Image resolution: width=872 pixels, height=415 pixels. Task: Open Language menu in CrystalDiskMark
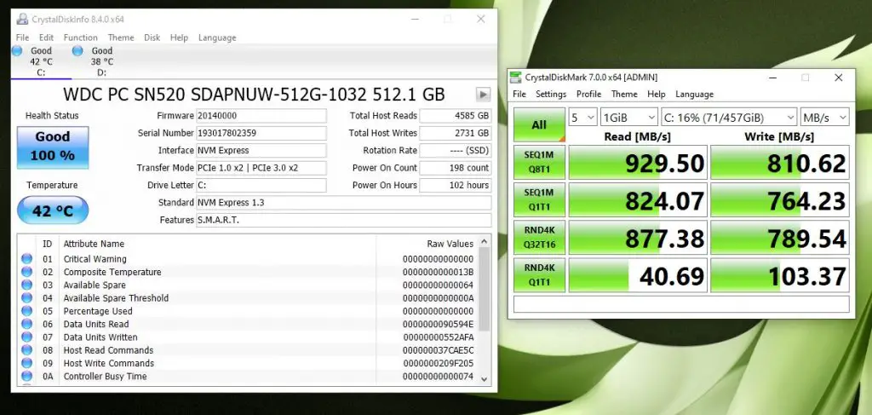(x=694, y=94)
